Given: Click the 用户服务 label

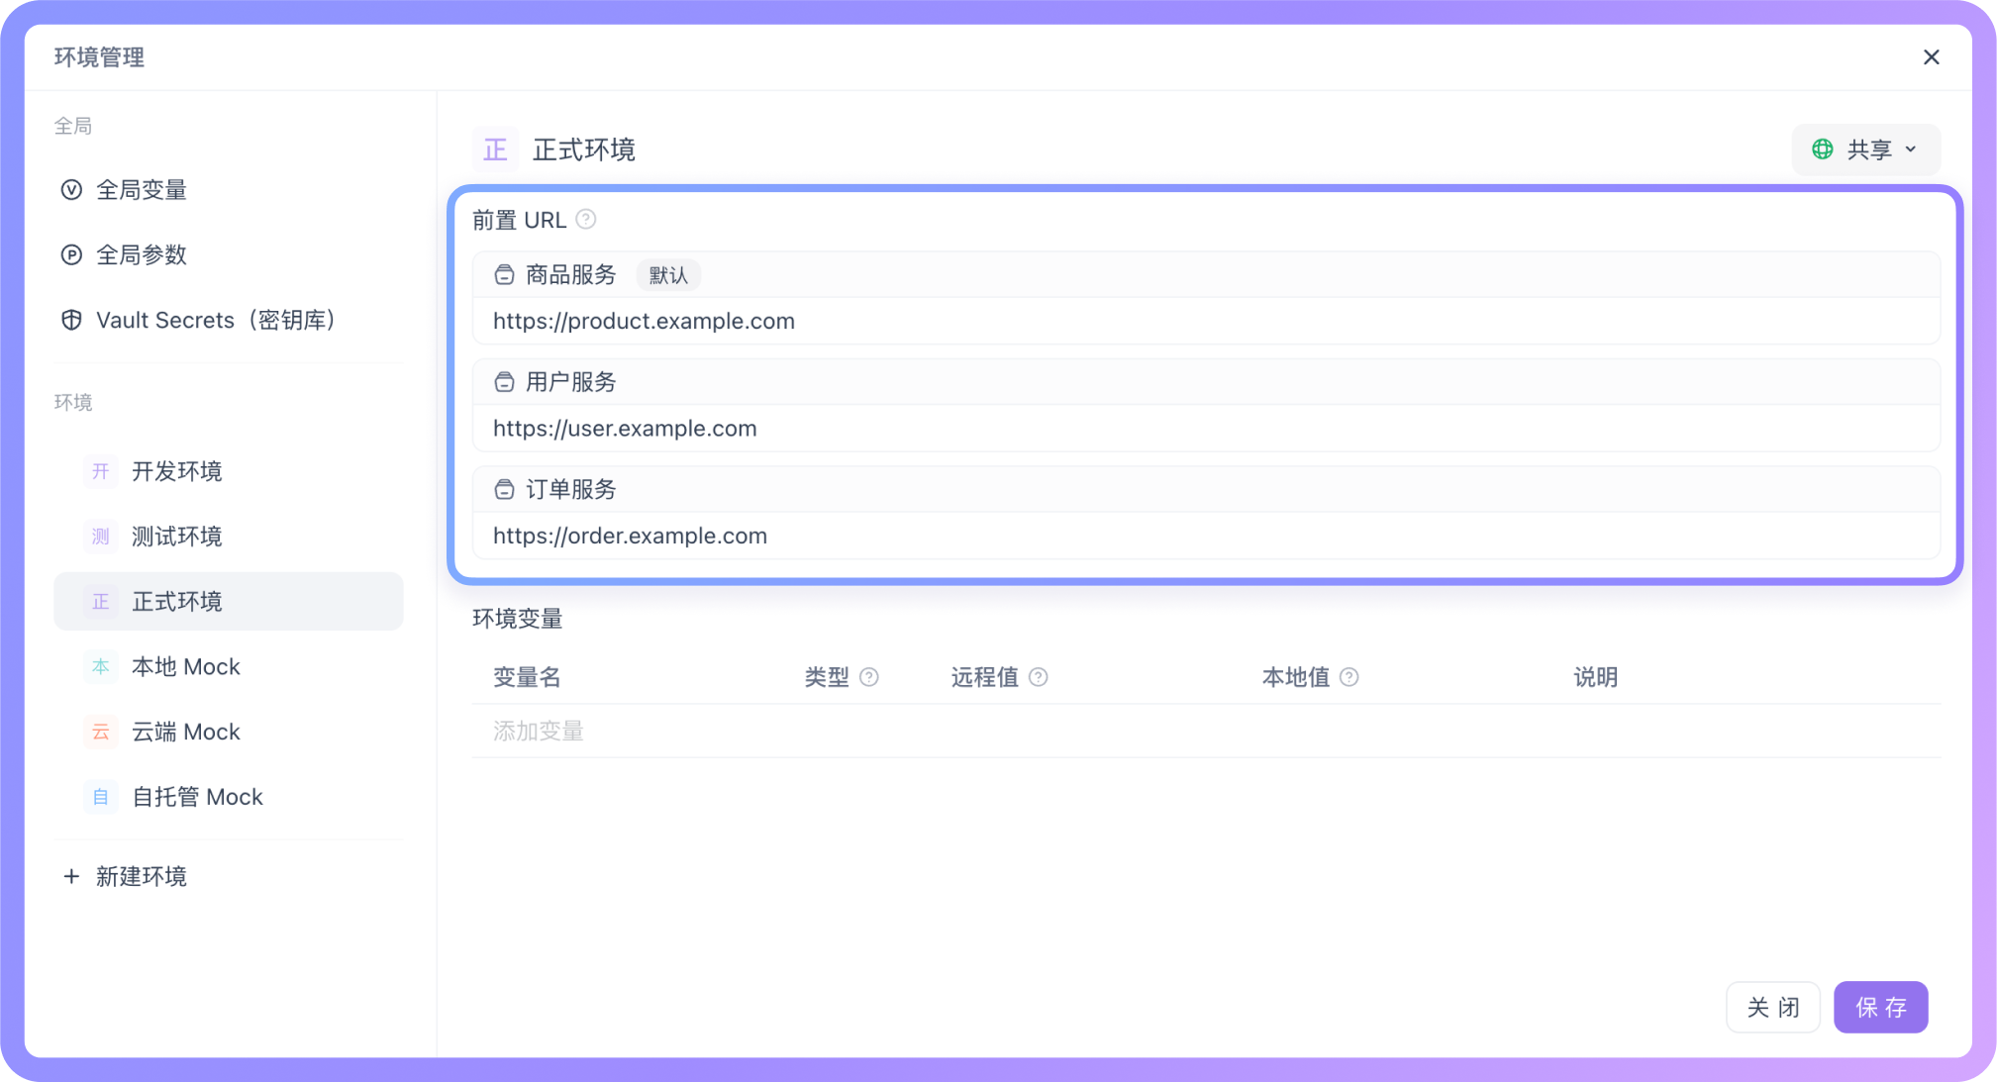Looking at the screenshot, I should click(571, 382).
